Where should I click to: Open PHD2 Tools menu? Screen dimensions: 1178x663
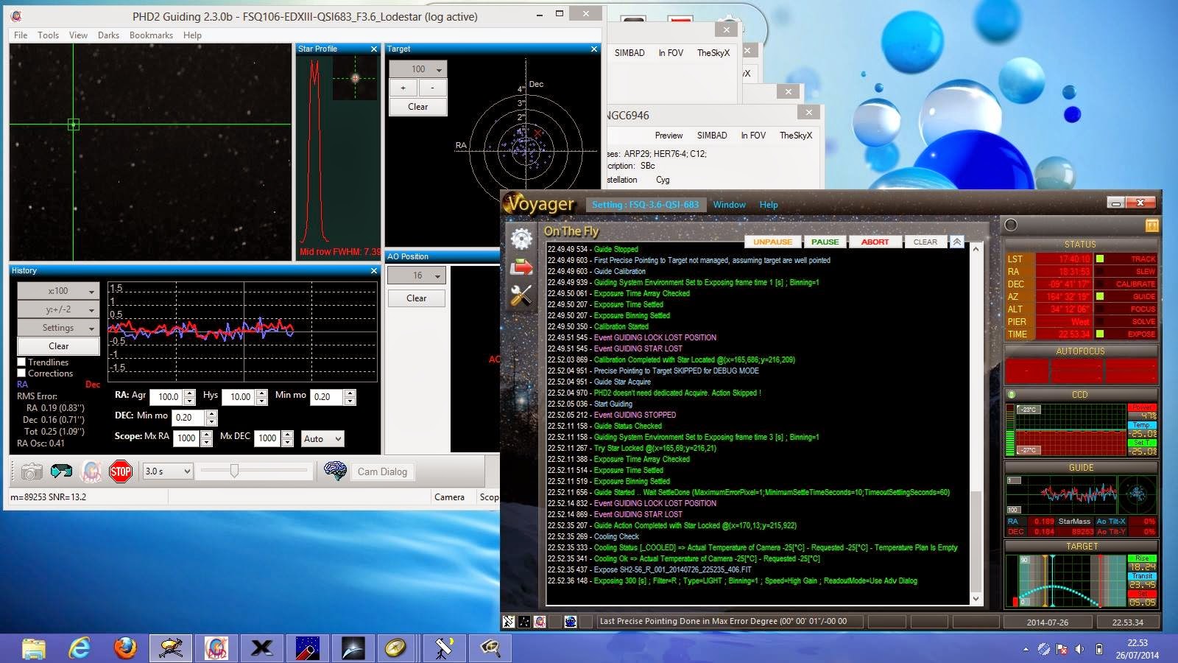[x=48, y=35]
